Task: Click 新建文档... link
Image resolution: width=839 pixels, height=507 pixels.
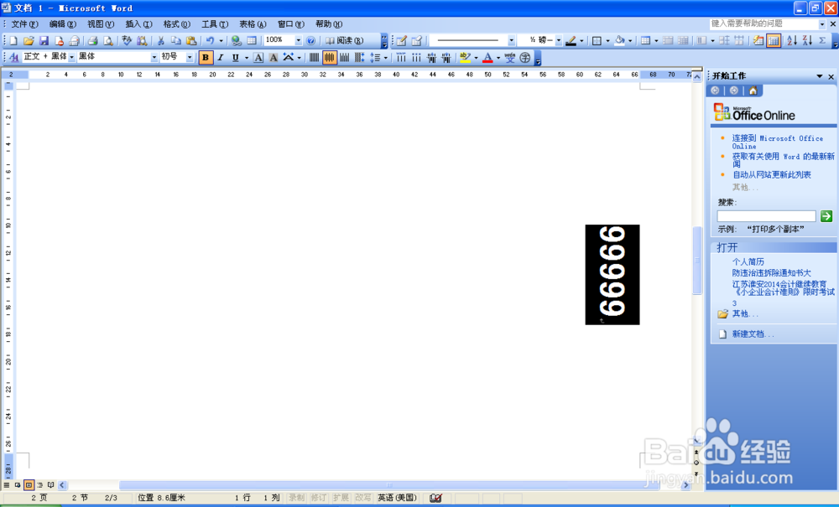Action: click(x=753, y=334)
